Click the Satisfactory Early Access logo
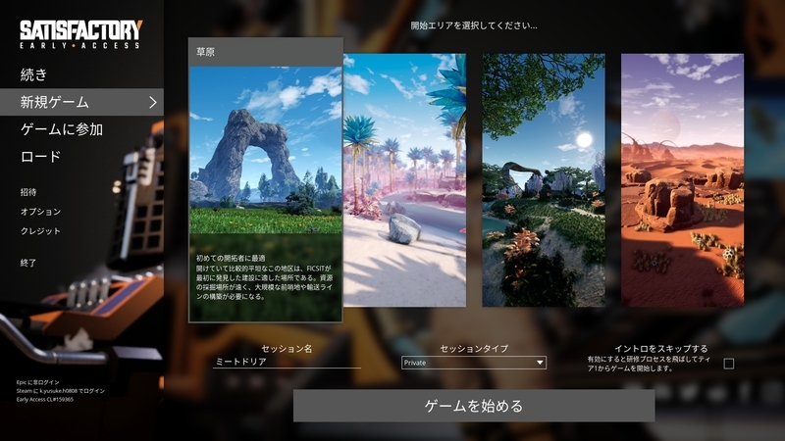Screen dimensions: 785x441 [81, 34]
